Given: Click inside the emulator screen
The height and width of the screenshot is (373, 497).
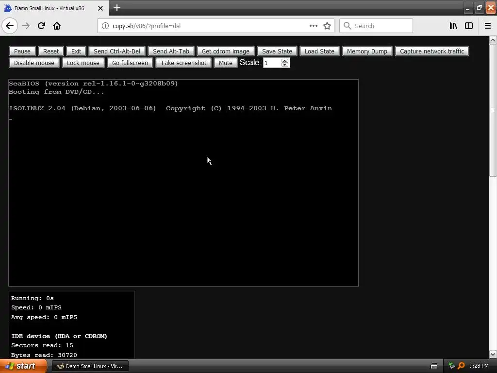Looking at the screenshot, I should click(x=183, y=183).
